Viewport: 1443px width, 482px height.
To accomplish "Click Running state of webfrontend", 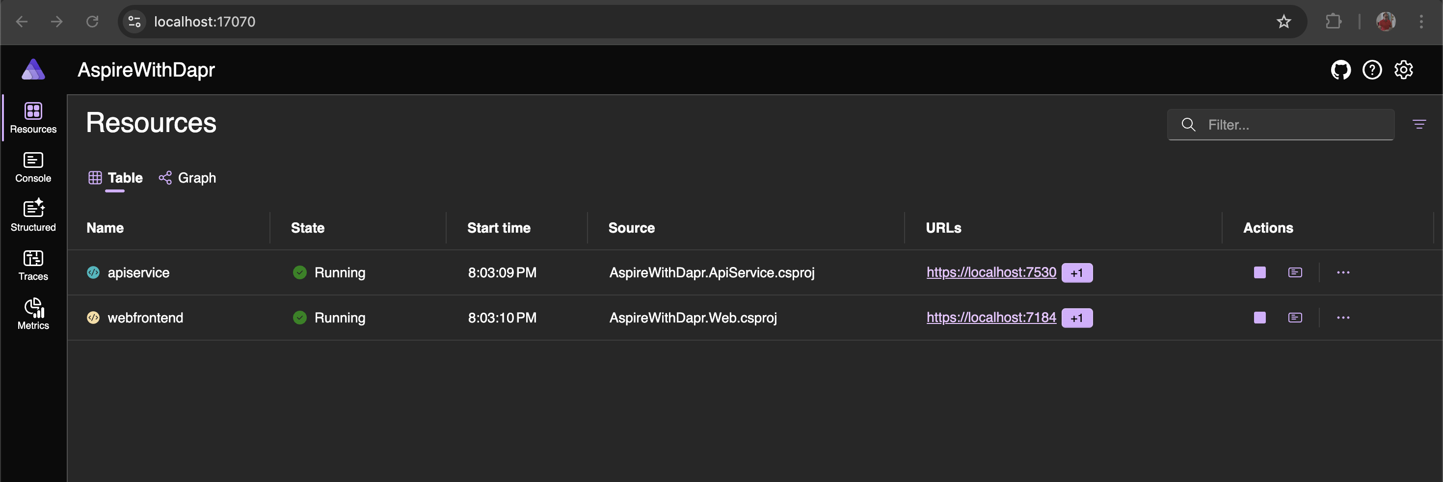I will click(x=329, y=318).
